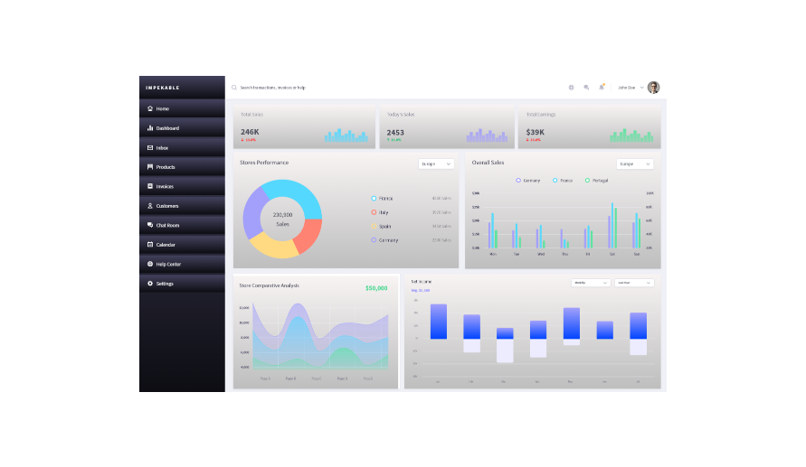
Task: Toggle the Germany legend in Overall Sales
Action: (518, 181)
